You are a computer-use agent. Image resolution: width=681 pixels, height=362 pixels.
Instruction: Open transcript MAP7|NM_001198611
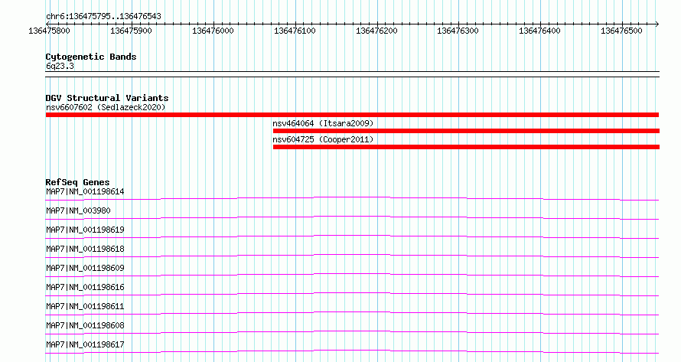coord(85,306)
